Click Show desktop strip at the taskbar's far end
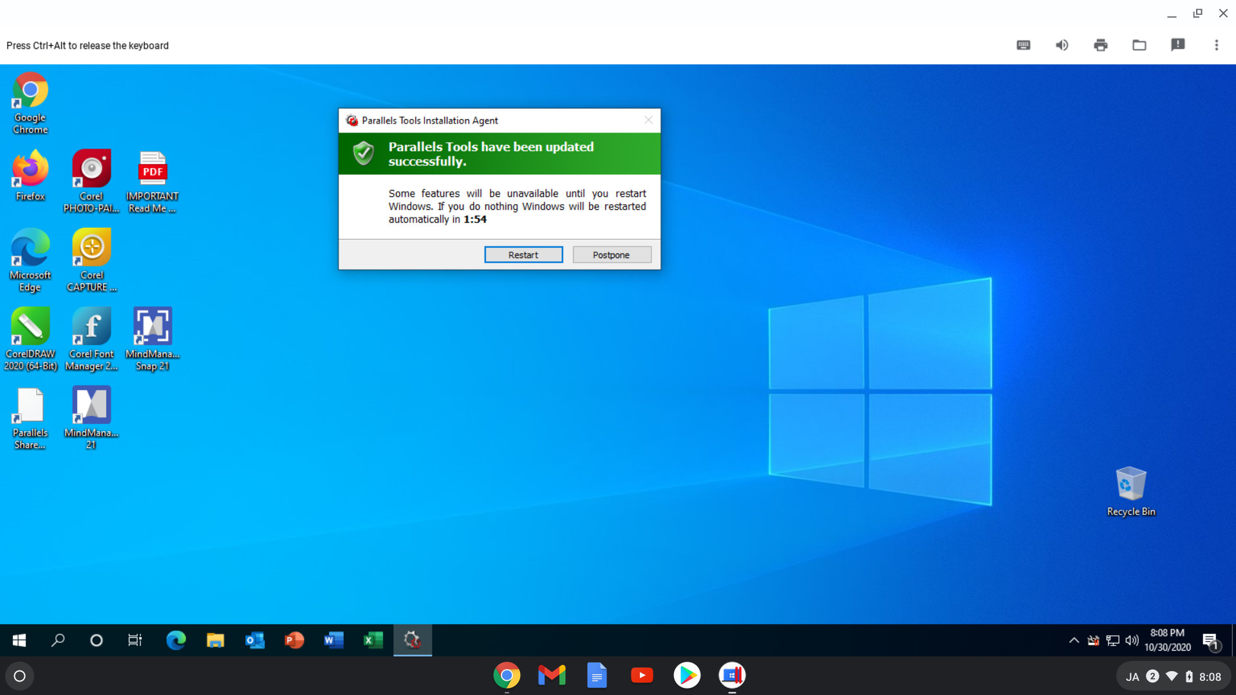The width and height of the screenshot is (1236, 695). click(1233, 640)
